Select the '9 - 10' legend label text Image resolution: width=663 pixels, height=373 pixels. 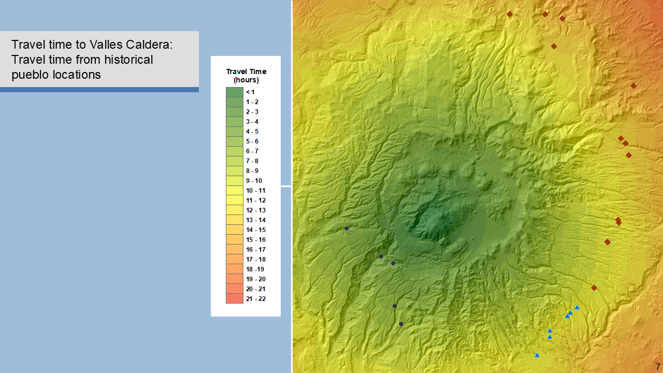[x=254, y=181]
